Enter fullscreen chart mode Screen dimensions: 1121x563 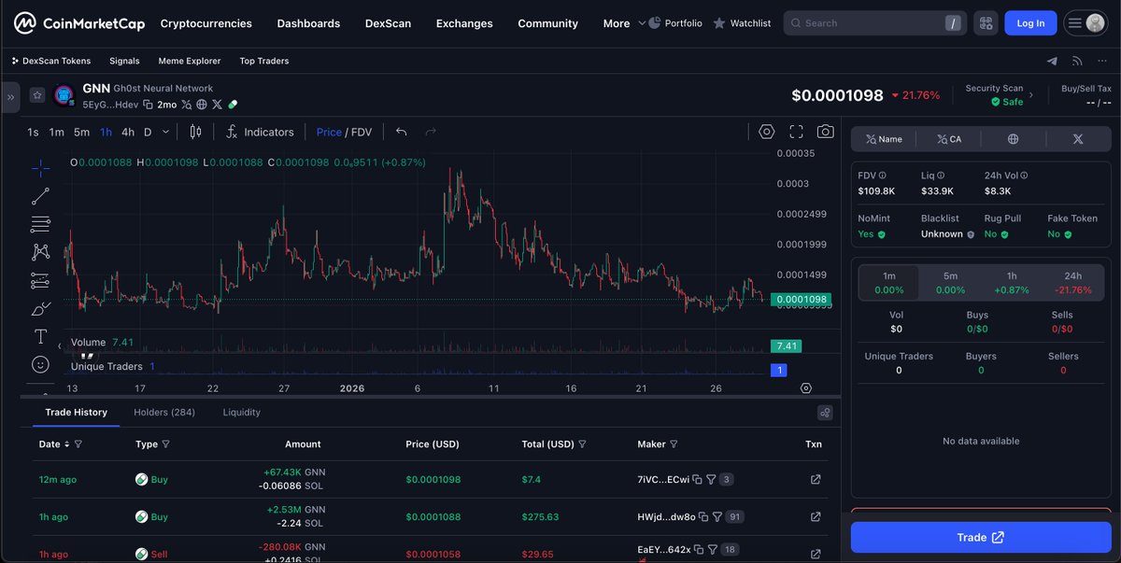(x=796, y=132)
